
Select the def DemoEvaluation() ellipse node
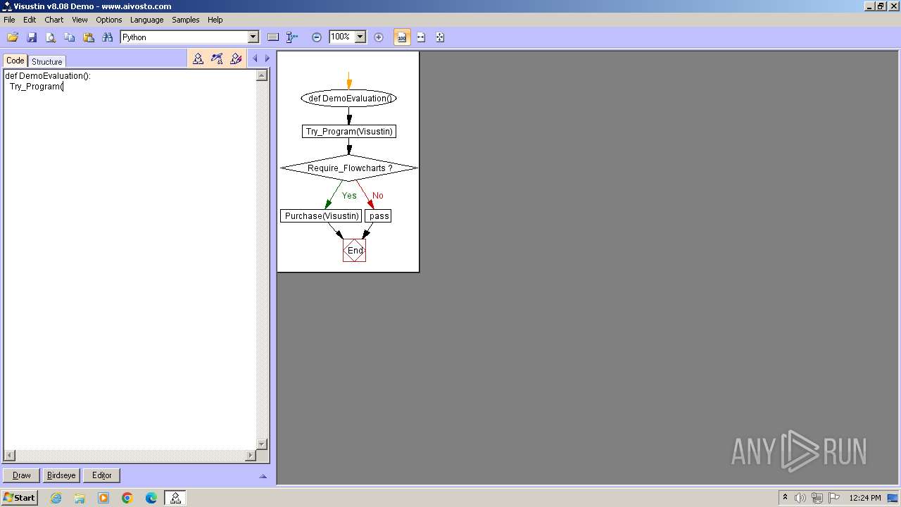click(x=349, y=99)
